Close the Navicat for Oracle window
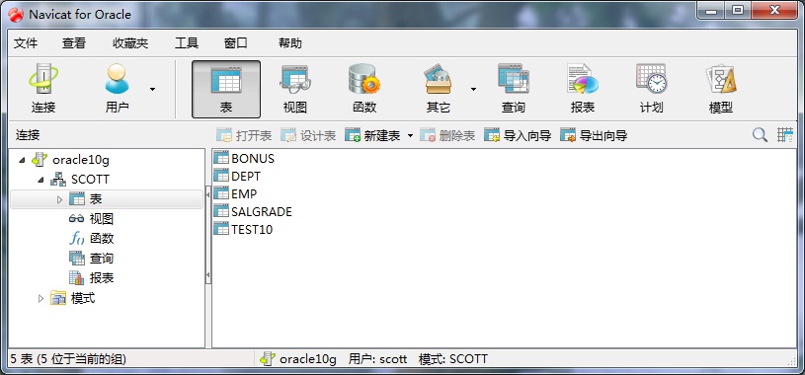The image size is (805, 375). 774,10
